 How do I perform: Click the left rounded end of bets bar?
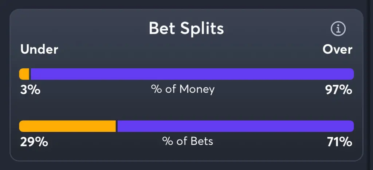(21, 126)
